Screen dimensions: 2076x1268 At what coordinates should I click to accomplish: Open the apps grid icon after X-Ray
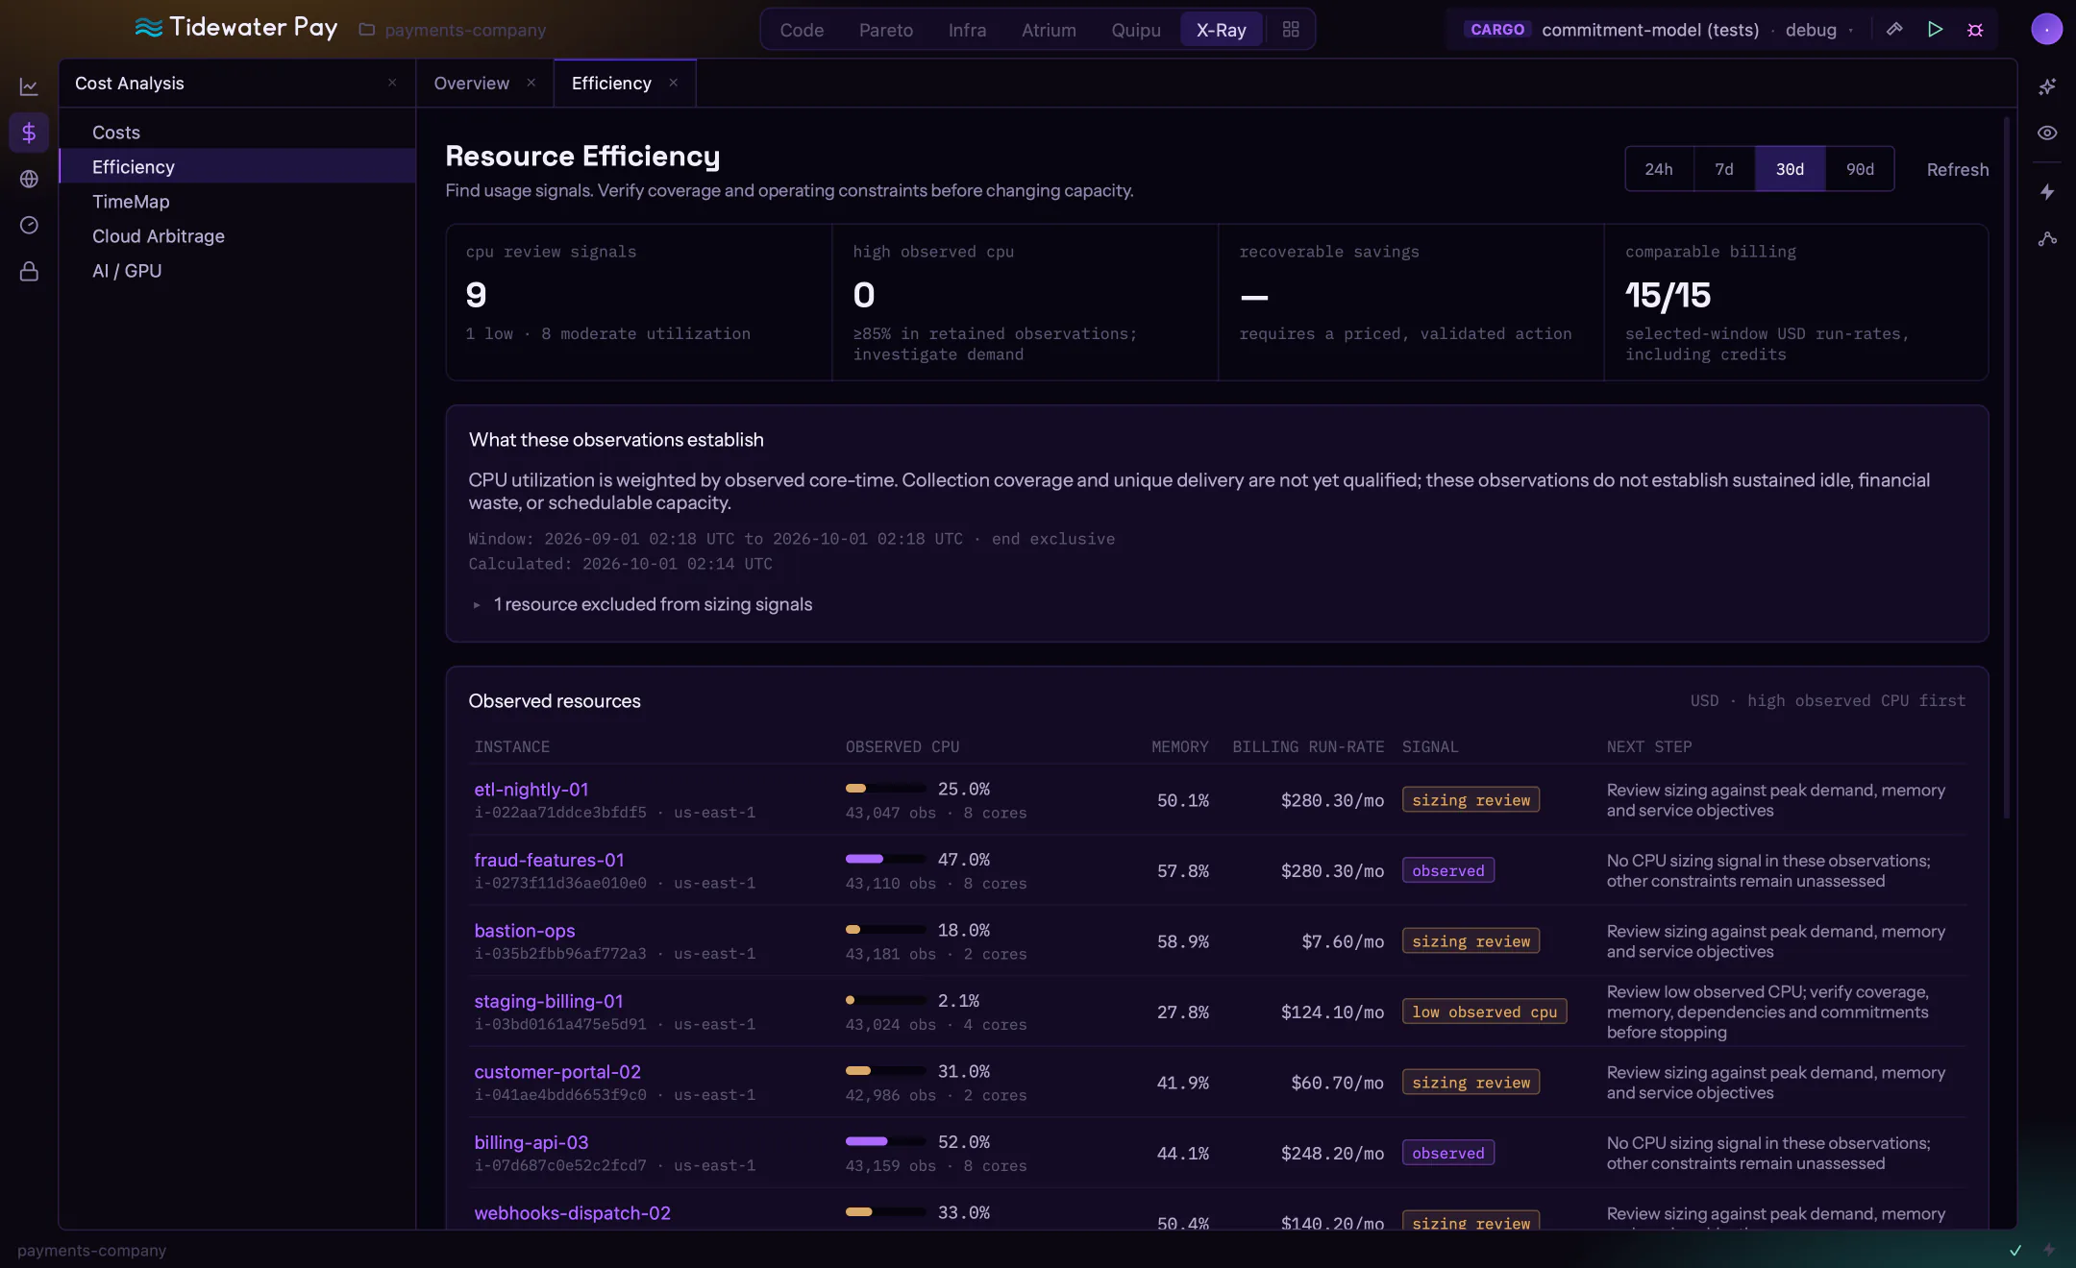1291,30
